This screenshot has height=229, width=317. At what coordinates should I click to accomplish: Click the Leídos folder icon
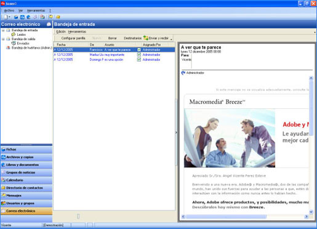14,34
